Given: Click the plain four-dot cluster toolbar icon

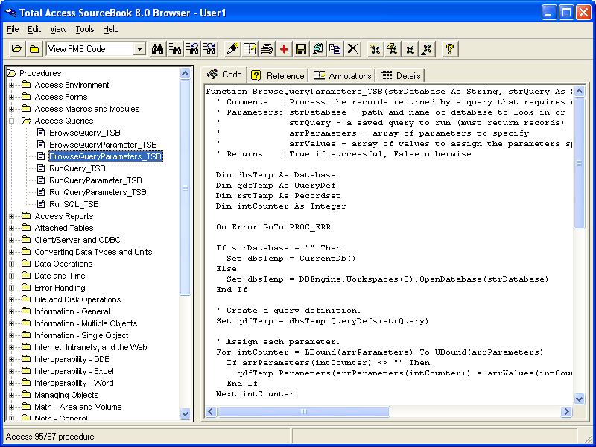Looking at the screenshot, I should coord(410,49).
